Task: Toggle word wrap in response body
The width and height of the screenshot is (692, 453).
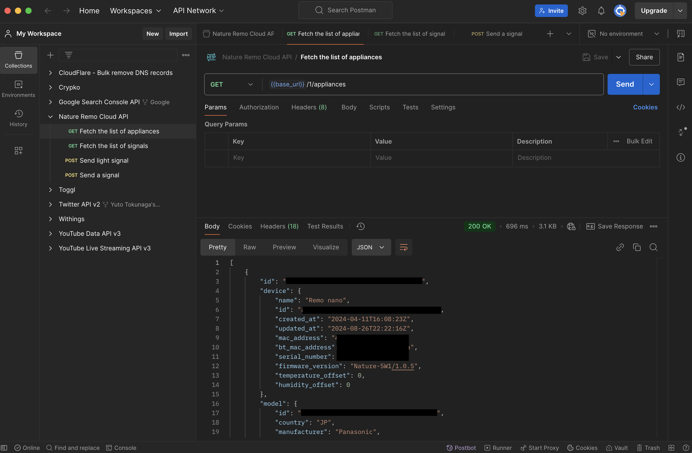Action: (403, 247)
